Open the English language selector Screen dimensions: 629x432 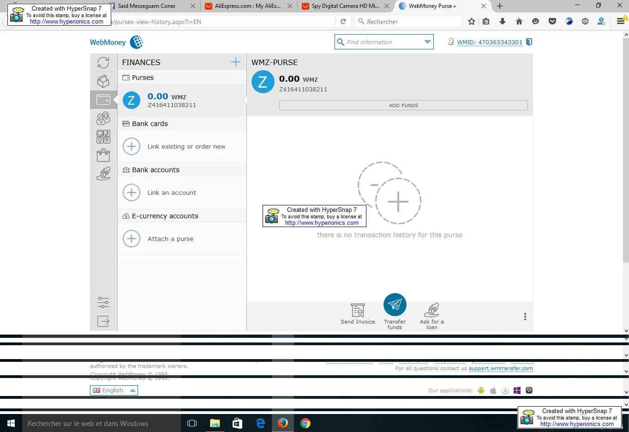[x=114, y=390]
